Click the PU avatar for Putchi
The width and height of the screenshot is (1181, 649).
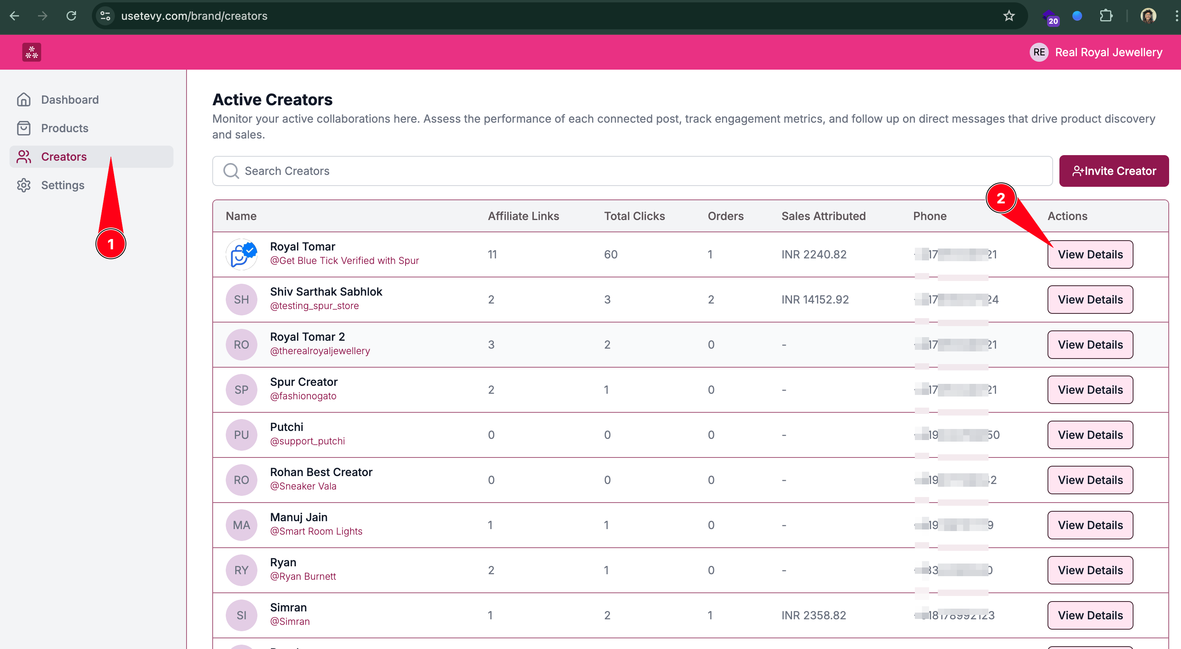(x=242, y=435)
